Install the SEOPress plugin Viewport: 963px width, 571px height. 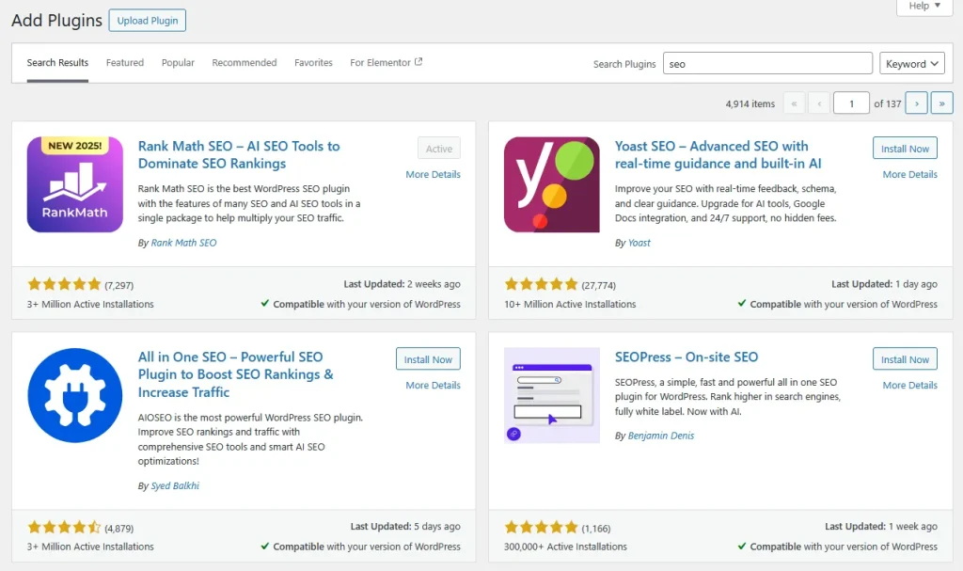coord(905,359)
